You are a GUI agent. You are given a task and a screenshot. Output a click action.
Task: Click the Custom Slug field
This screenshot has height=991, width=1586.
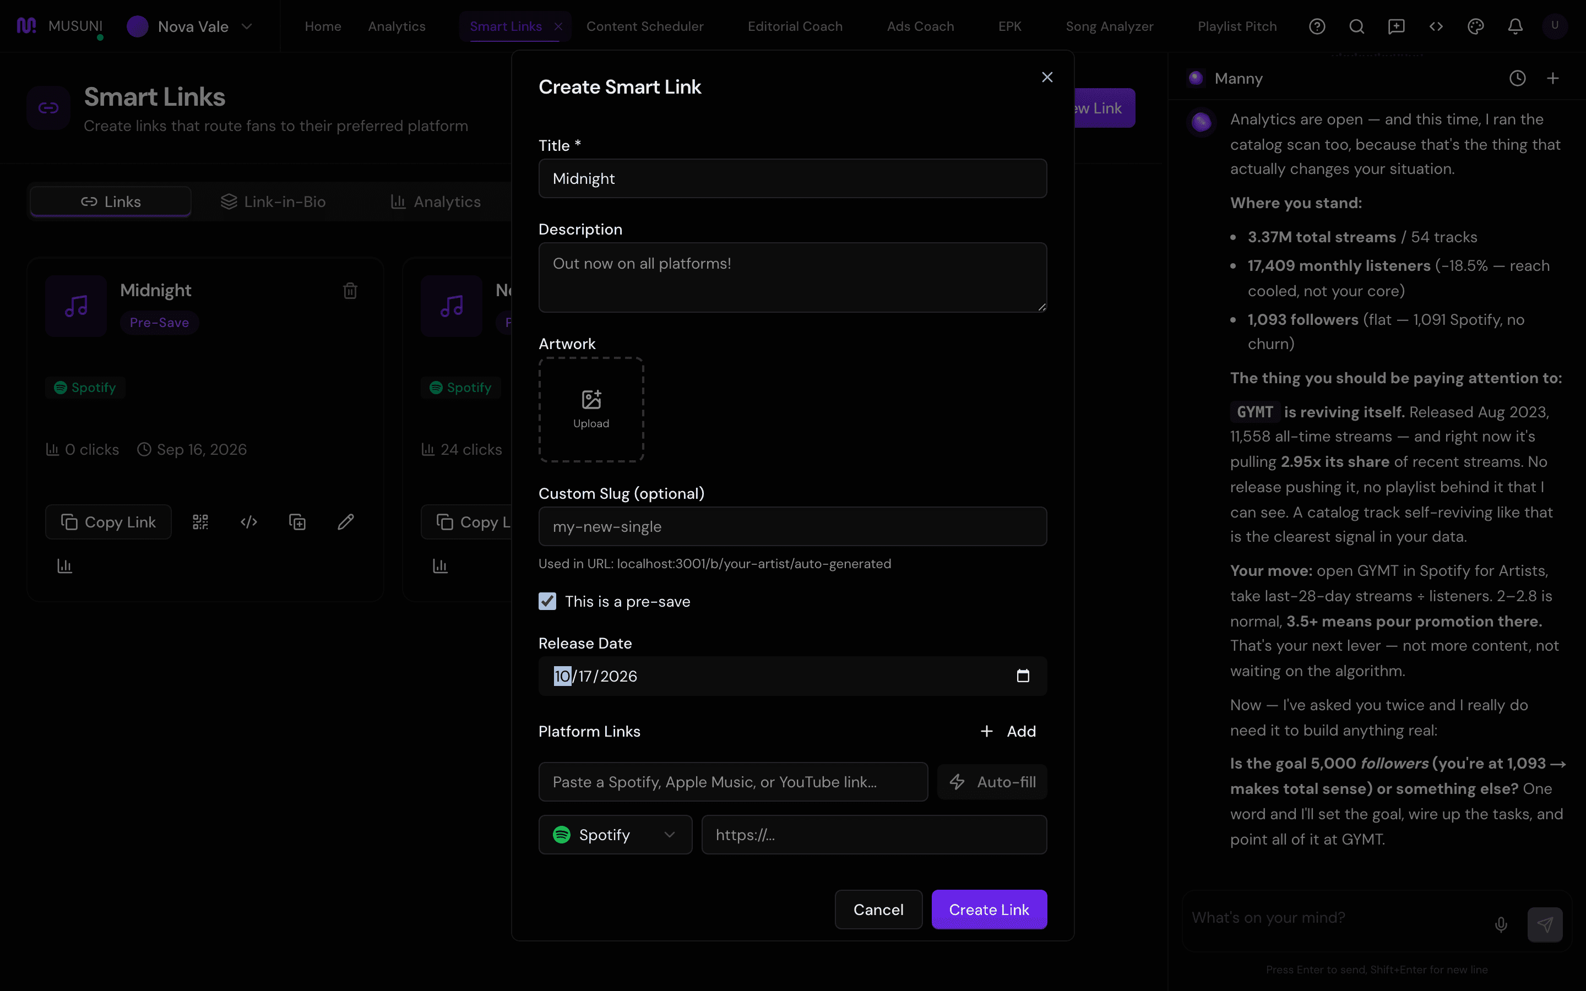pos(792,526)
